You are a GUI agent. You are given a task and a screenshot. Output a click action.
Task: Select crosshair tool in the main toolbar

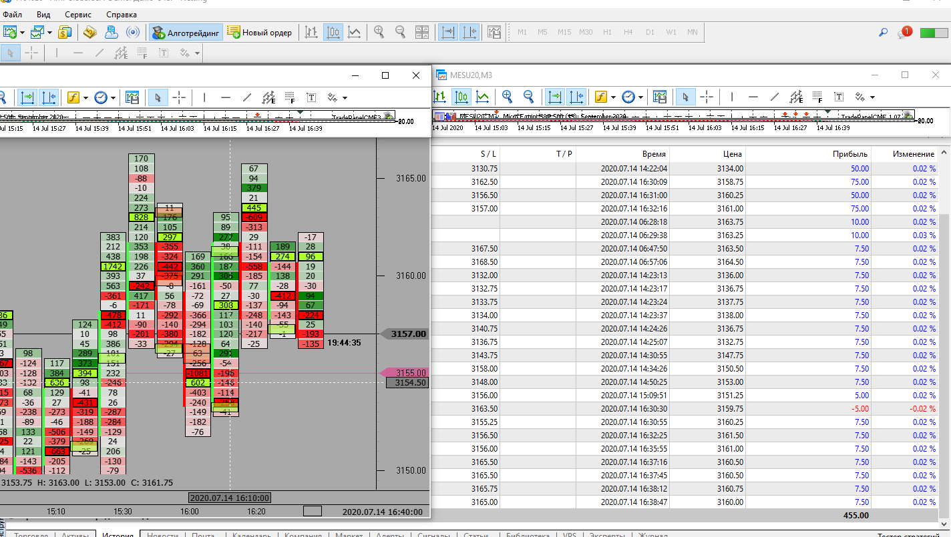click(x=31, y=53)
